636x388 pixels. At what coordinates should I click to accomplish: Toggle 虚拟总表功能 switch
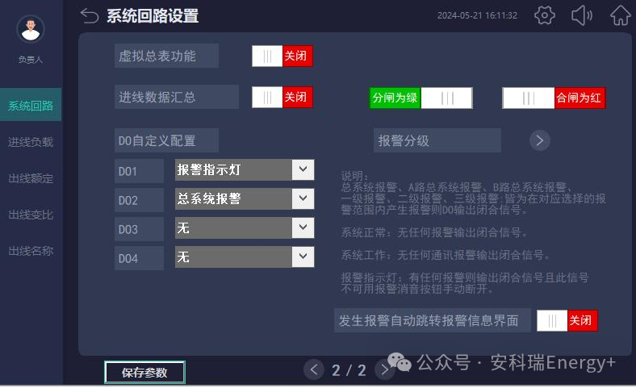coord(282,56)
